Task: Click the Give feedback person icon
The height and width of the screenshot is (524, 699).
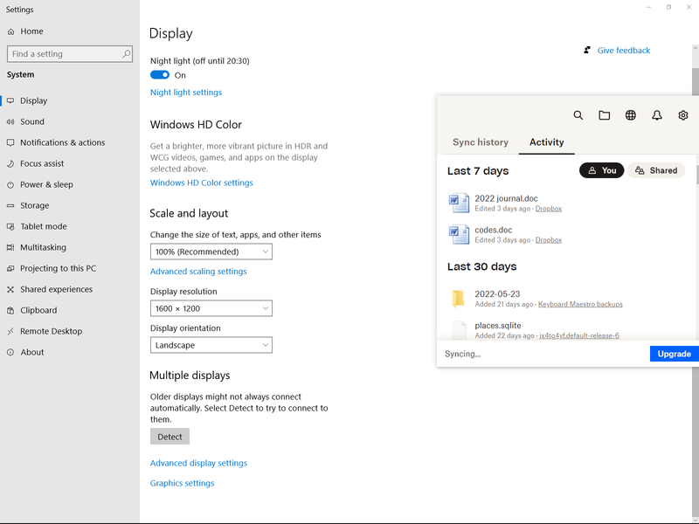Action: click(x=587, y=50)
